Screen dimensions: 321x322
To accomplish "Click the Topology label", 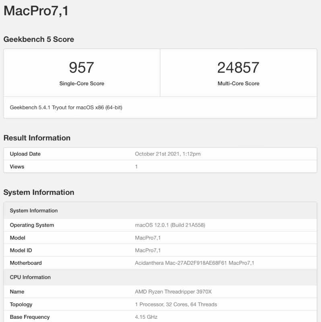I will pyautogui.click(x=21, y=304).
